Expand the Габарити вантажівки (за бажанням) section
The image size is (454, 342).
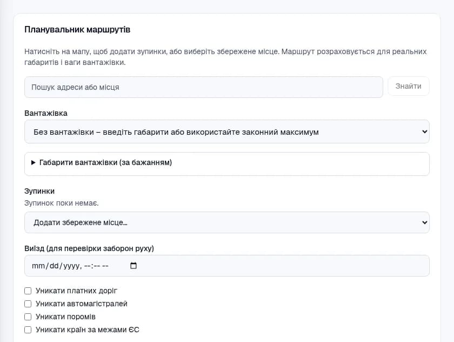[x=226, y=164]
